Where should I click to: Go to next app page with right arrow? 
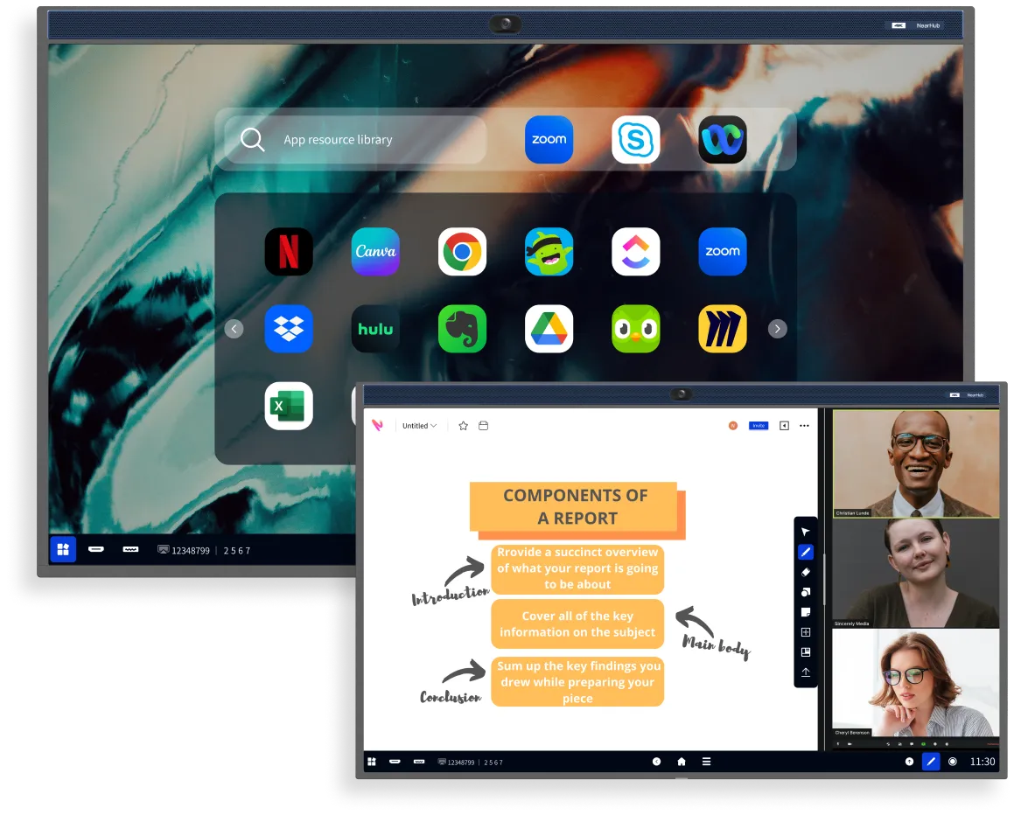click(777, 329)
